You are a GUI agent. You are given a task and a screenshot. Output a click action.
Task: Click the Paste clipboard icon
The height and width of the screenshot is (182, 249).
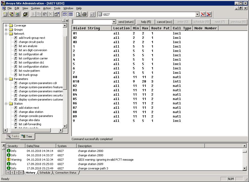[x=45, y=14]
